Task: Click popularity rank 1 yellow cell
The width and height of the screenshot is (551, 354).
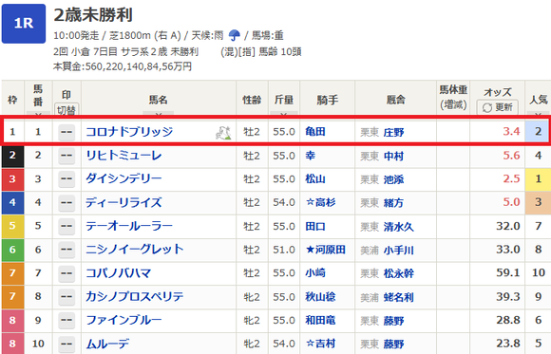Action: 538,178
